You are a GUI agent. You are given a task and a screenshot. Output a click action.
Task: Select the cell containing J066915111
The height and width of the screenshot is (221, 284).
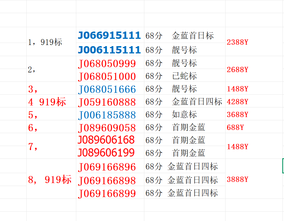110,36
